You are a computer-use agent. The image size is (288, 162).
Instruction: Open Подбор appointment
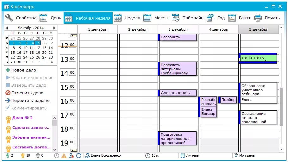click(228, 100)
